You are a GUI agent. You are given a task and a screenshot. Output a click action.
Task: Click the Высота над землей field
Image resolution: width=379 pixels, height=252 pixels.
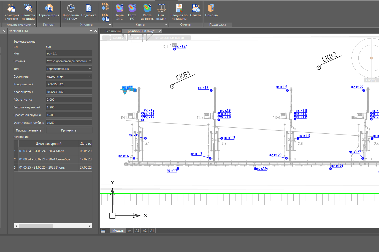coord(69,107)
